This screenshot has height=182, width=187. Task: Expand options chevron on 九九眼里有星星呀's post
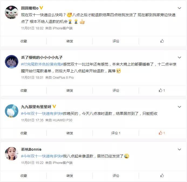(x=179, y=107)
